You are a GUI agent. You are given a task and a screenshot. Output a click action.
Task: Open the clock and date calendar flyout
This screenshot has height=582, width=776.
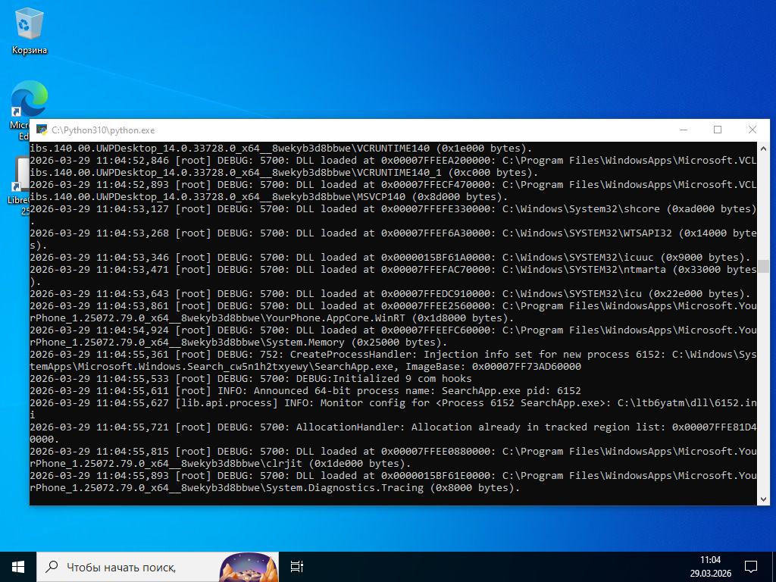click(x=710, y=566)
